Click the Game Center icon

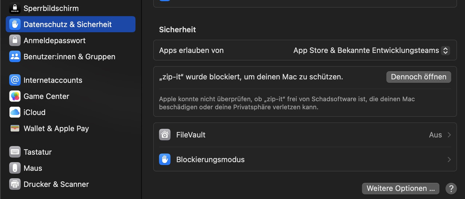coord(15,96)
